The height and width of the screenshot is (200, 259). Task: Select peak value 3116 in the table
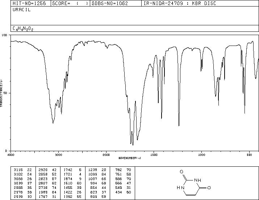(18, 170)
